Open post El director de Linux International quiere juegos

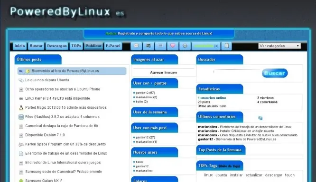tap(63, 163)
